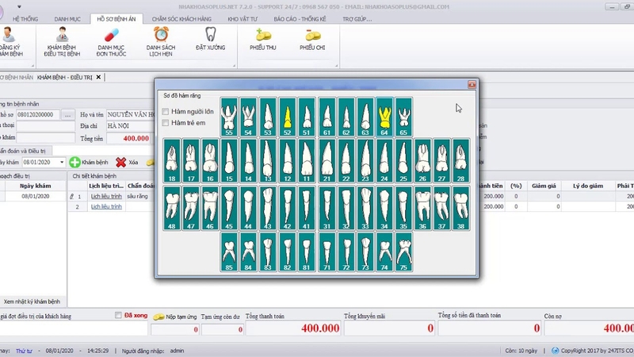Open Lịch liệu trình link in row 2
The width and height of the screenshot is (634, 357).
point(106,206)
